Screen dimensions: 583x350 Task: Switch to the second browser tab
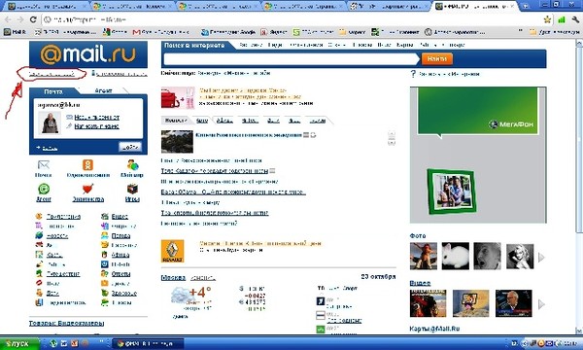tap(132, 6)
